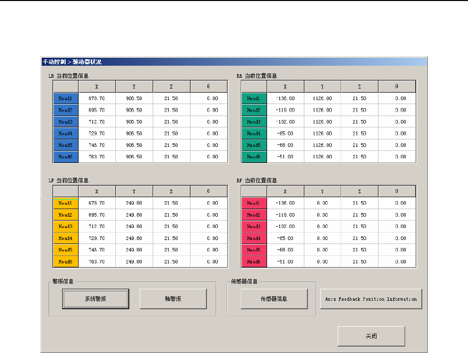Image resolution: width=468 pixels, height=353 pixels.
Task: Click the θ column header in RR table
Action: [397, 87]
